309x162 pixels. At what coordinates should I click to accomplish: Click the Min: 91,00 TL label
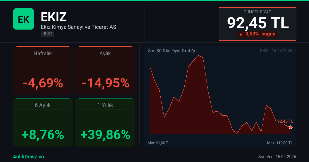click(x=159, y=143)
